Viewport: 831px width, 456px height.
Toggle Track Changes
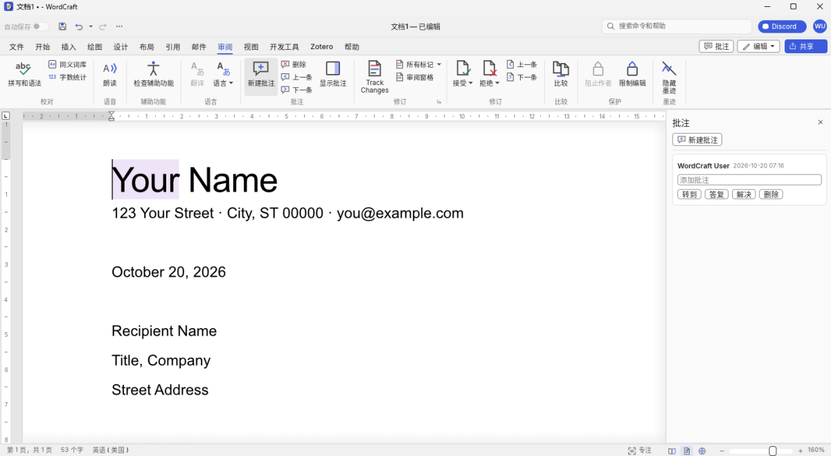pyautogui.click(x=375, y=77)
